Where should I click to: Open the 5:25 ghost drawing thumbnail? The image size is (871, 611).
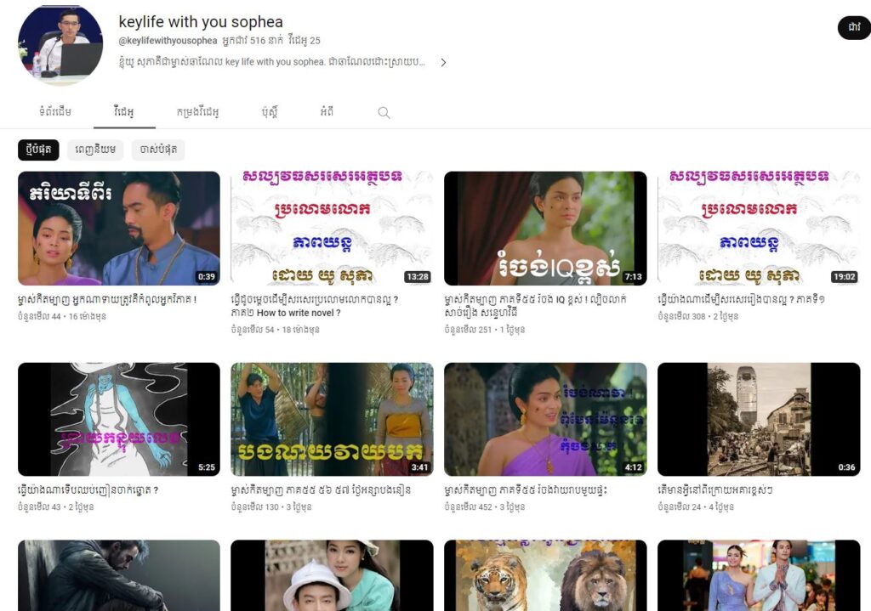(x=119, y=419)
